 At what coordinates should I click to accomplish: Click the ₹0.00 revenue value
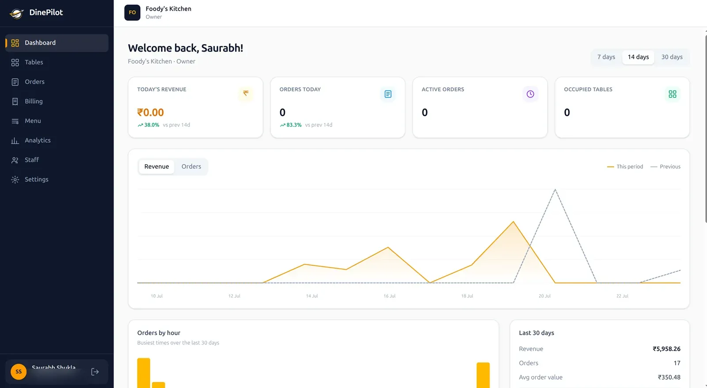click(150, 113)
